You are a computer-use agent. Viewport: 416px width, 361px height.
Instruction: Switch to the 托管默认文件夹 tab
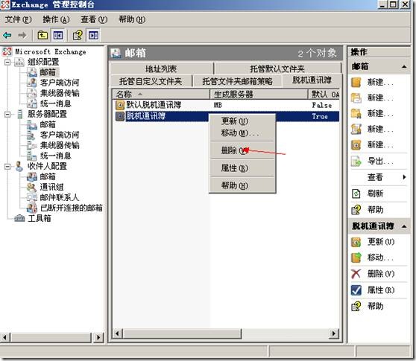[277, 69]
